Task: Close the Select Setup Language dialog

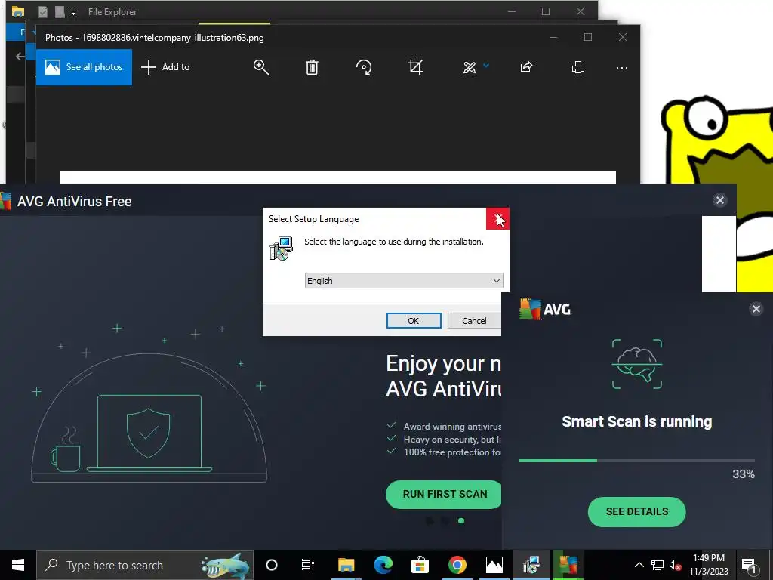Action: pyautogui.click(x=498, y=218)
